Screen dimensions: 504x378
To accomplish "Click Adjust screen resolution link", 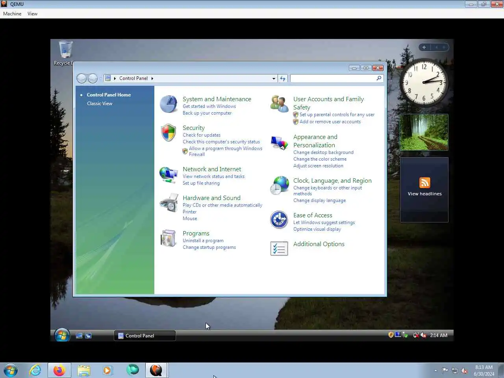I will [x=318, y=166].
